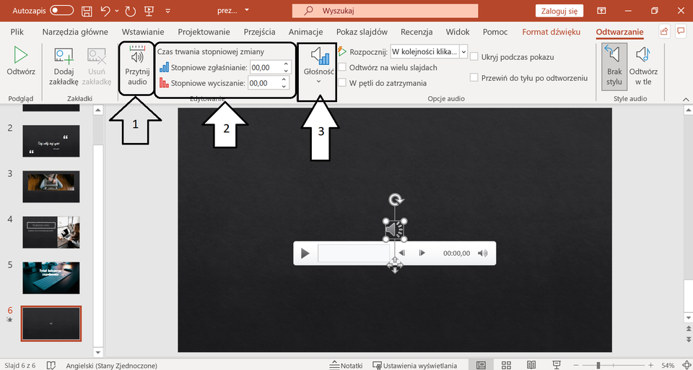Open the Plik tab

(x=17, y=32)
